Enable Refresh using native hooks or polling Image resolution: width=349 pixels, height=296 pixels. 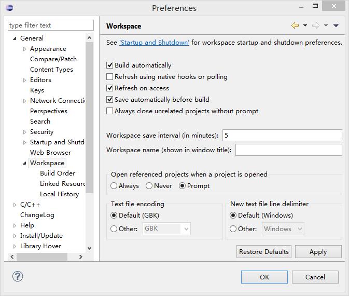coord(110,77)
